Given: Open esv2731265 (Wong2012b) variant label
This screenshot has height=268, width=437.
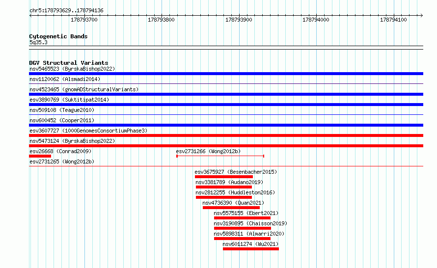Looking at the screenshot, I should point(62,161).
